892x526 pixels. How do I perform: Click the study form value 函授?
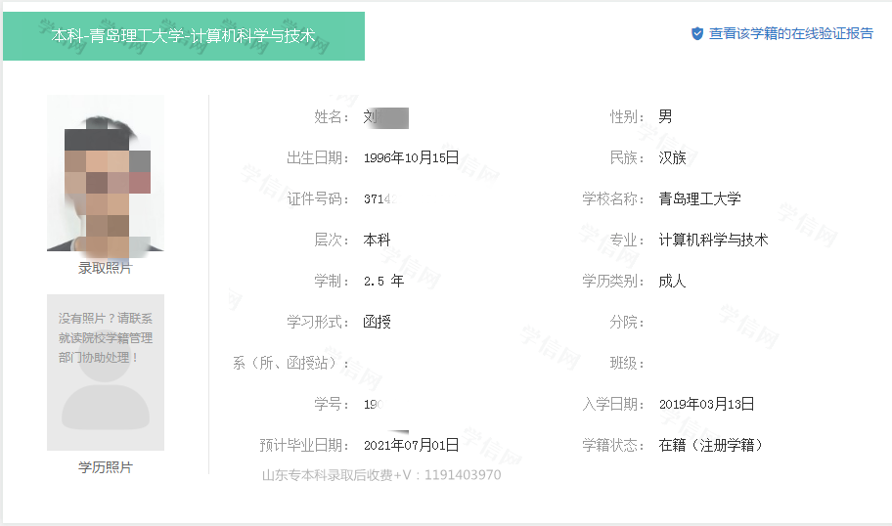378,322
